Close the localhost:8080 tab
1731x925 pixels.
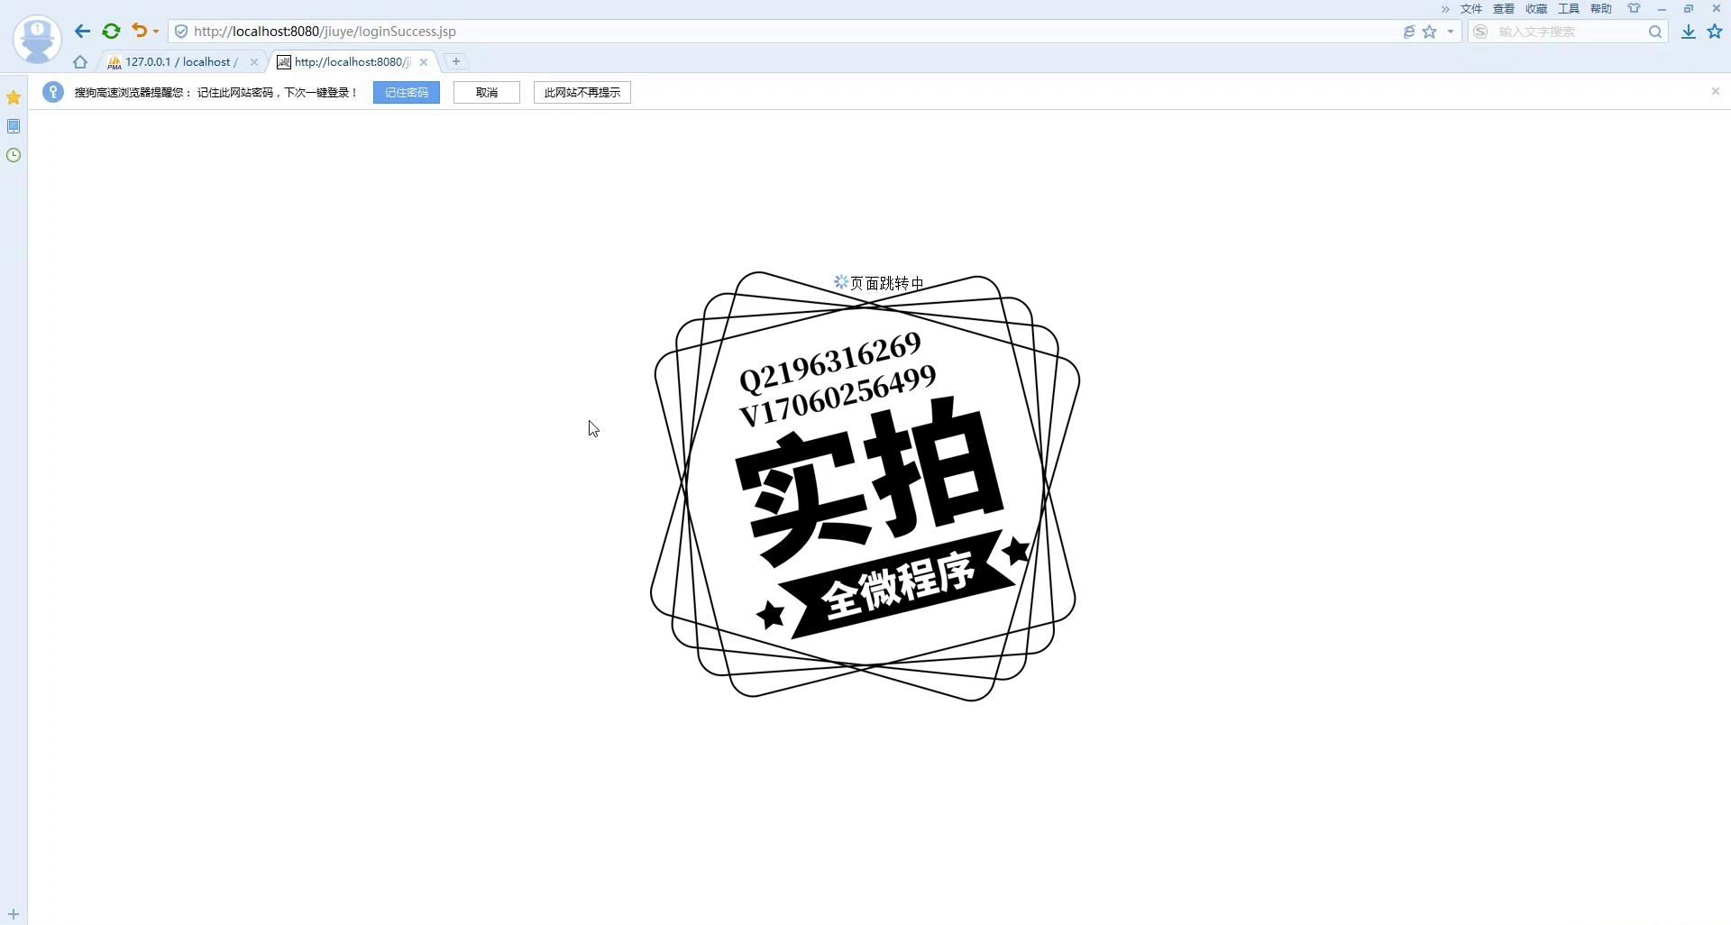coord(424,62)
